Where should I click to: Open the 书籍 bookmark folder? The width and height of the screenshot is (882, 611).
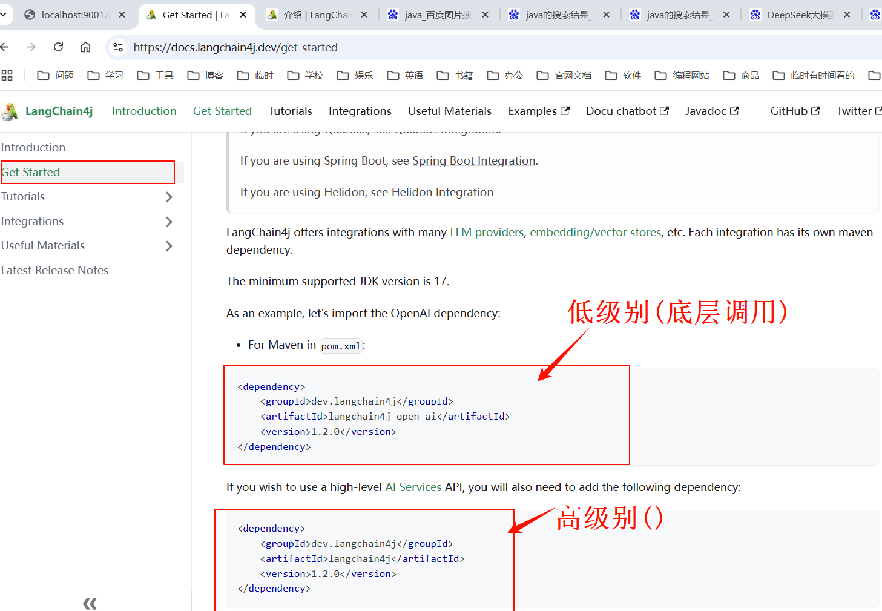pos(455,75)
